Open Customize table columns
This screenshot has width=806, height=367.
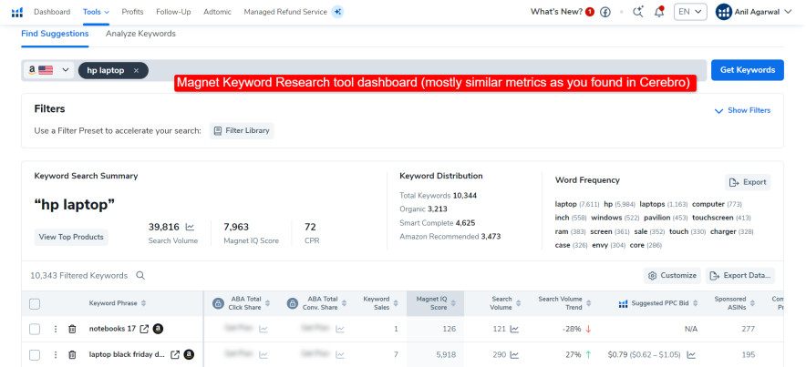(672, 276)
